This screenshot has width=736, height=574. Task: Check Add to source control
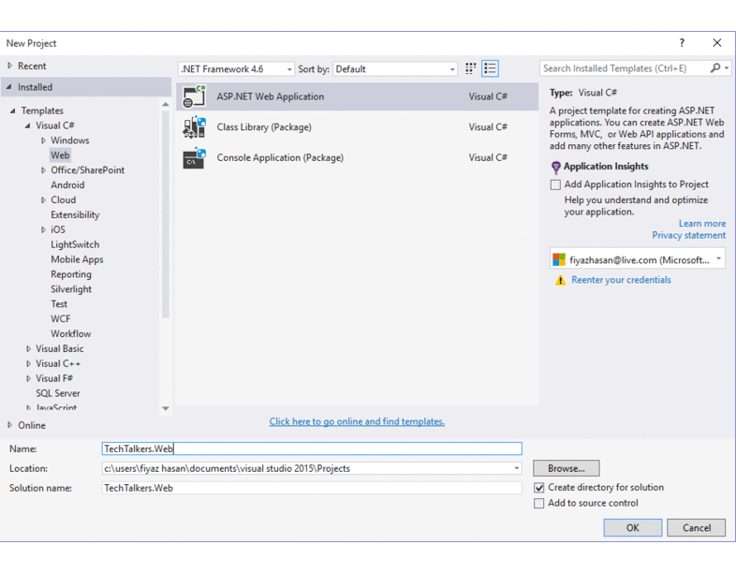click(538, 504)
